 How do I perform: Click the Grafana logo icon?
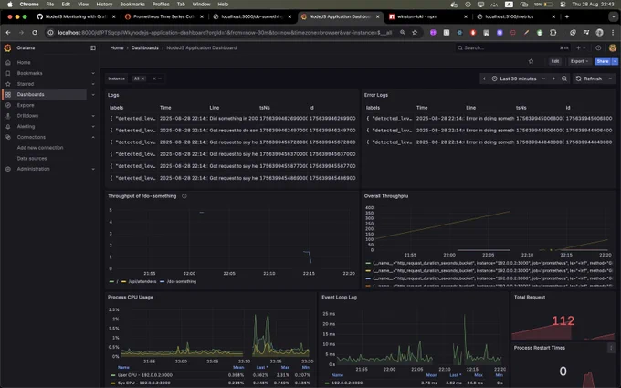(x=7, y=47)
